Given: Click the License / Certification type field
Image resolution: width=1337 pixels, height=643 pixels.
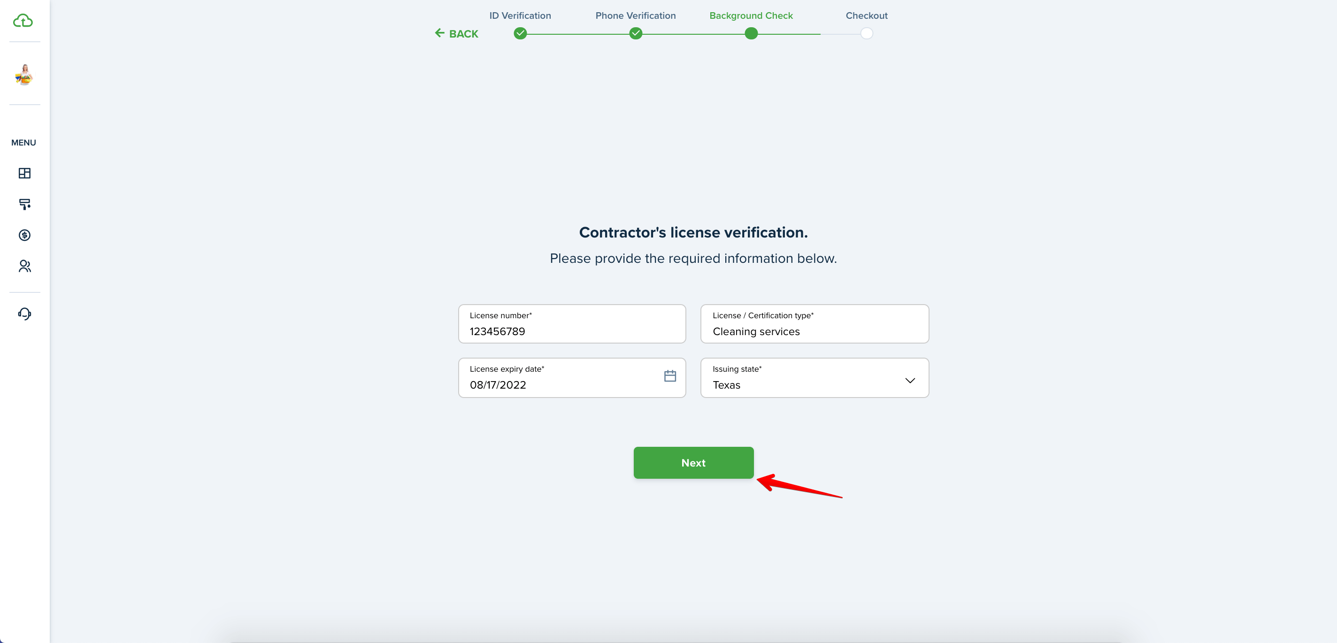Looking at the screenshot, I should pos(814,324).
